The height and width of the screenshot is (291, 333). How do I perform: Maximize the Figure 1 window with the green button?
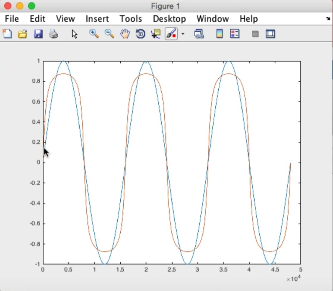(31, 6)
